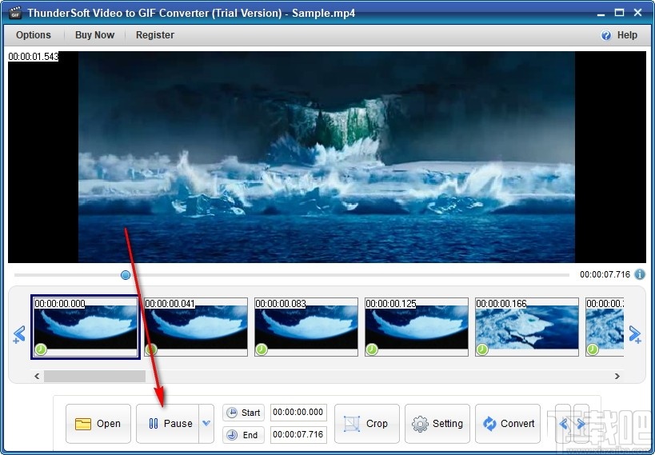This screenshot has height=455, width=655.
Task: Click the blue Help question mark icon
Action: (x=605, y=35)
